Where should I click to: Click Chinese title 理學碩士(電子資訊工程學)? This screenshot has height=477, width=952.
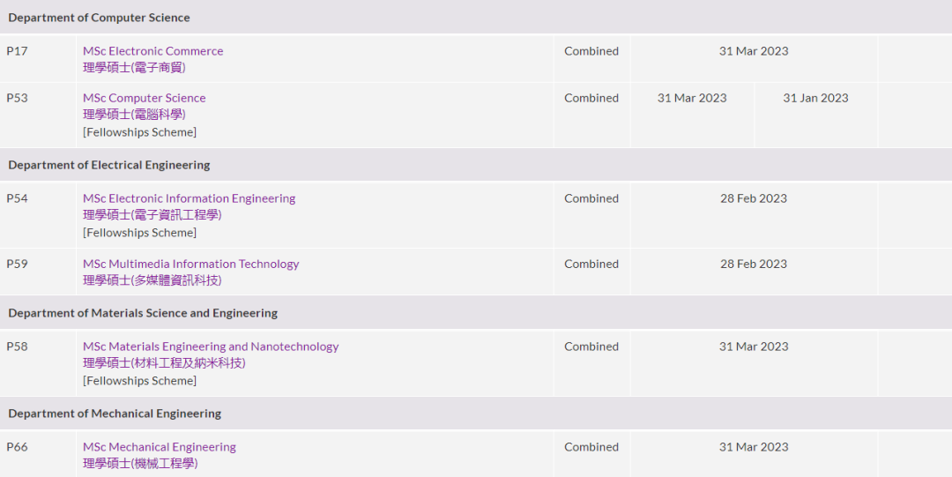point(152,214)
